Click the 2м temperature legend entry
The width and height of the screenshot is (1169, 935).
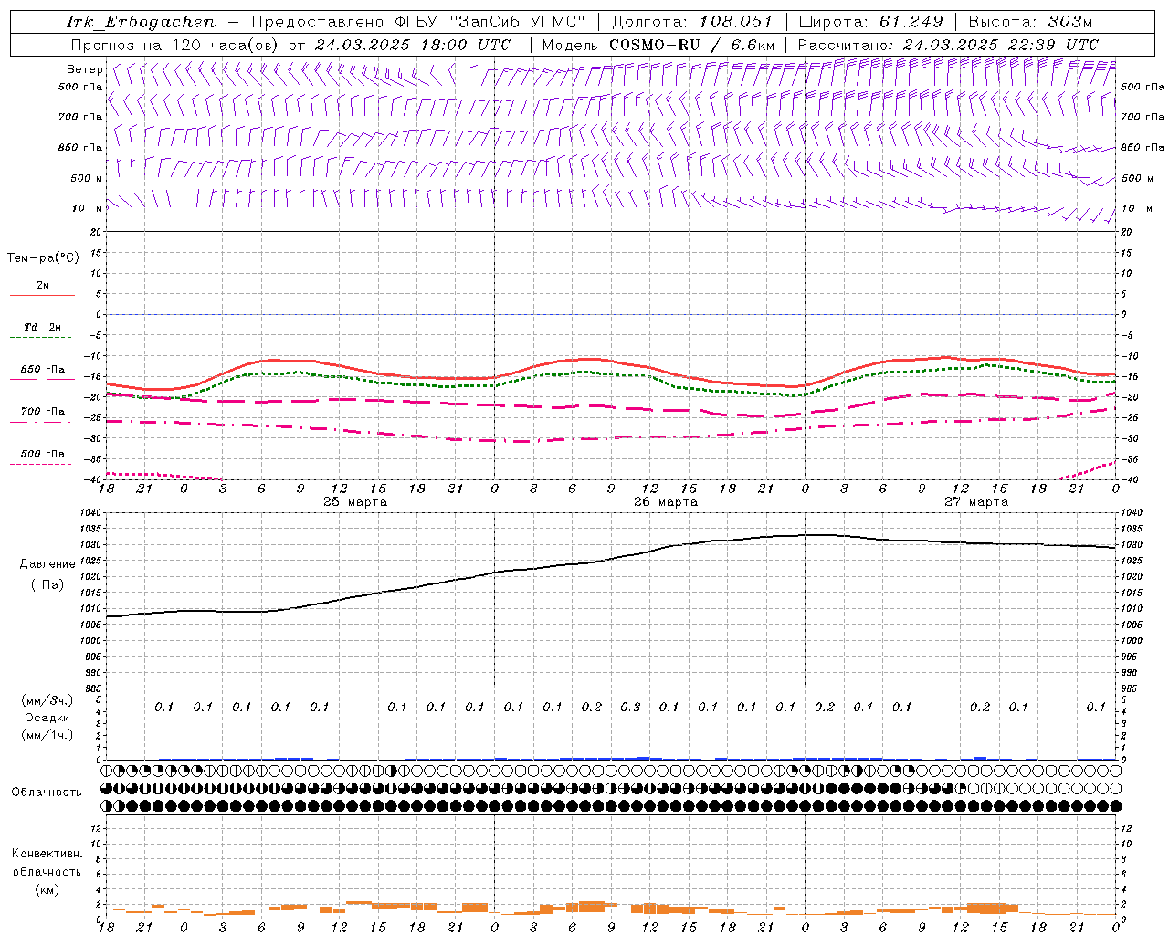point(43,286)
